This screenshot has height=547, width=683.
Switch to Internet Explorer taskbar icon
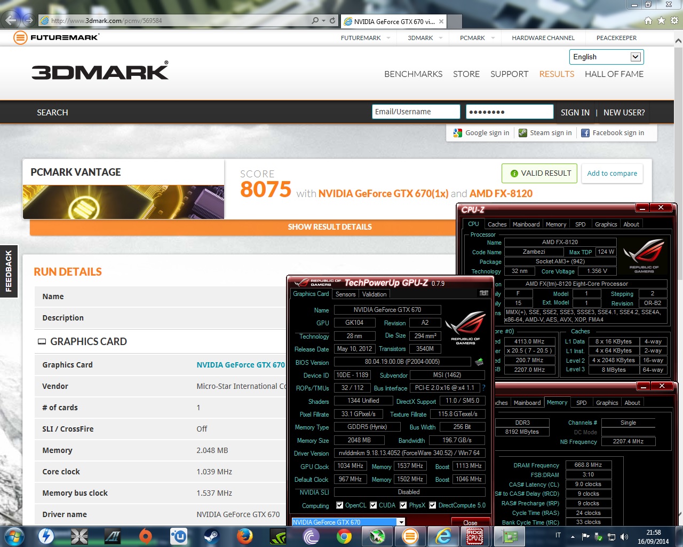[x=443, y=536]
